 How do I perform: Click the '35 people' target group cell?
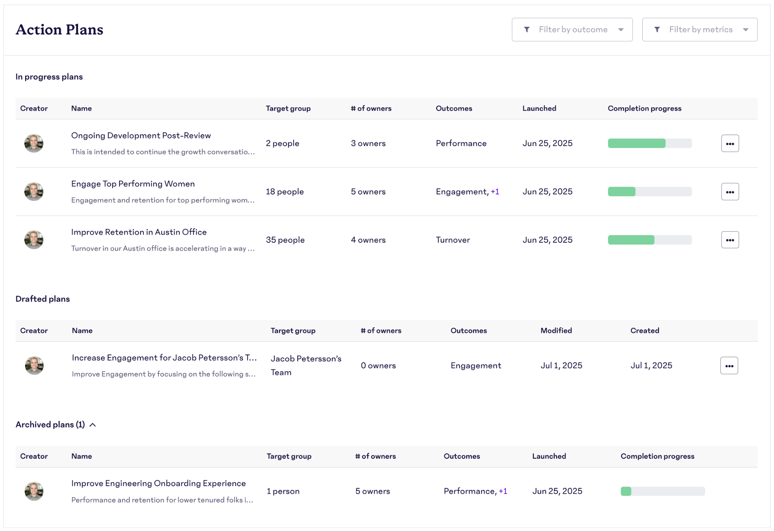tap(285, 240)
